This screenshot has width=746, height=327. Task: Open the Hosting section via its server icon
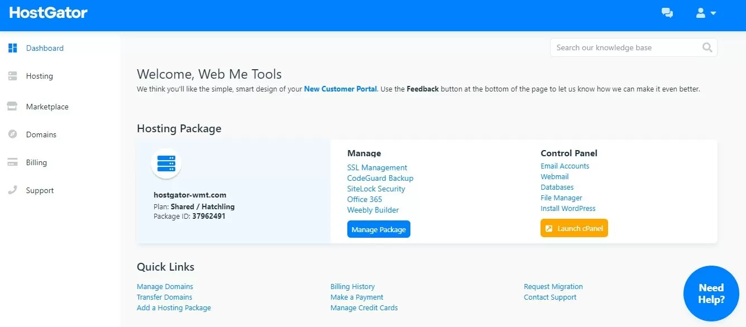[x=12, y=76]
